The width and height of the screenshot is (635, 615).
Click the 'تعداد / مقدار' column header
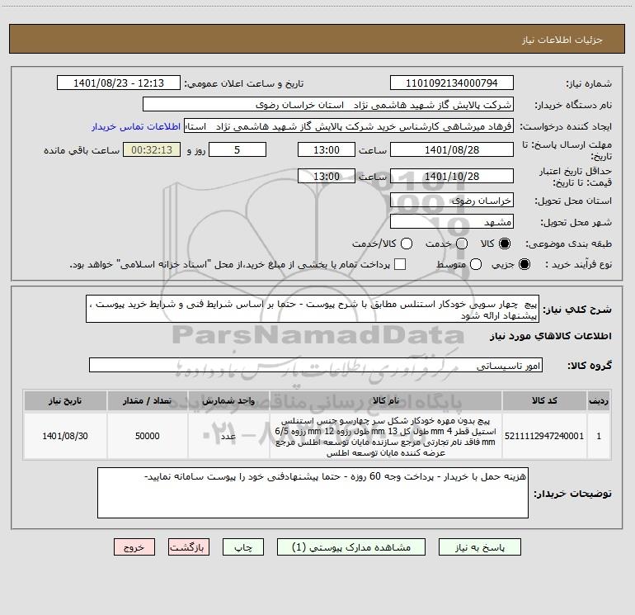(x=148, y=400)
